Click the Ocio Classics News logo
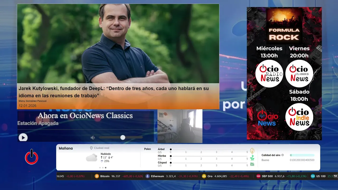338x190 pixels. [x=299, y=74]
